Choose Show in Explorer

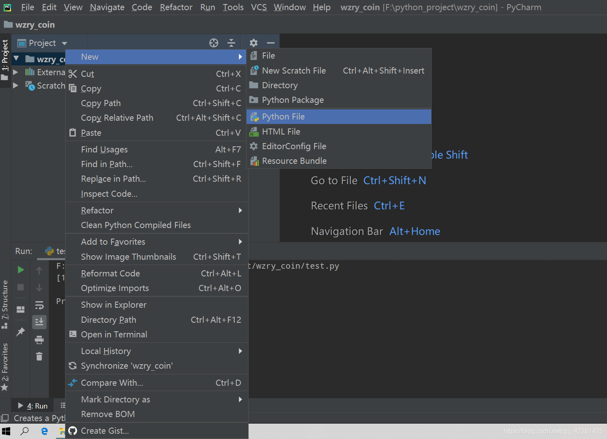(x=157, y=305)
